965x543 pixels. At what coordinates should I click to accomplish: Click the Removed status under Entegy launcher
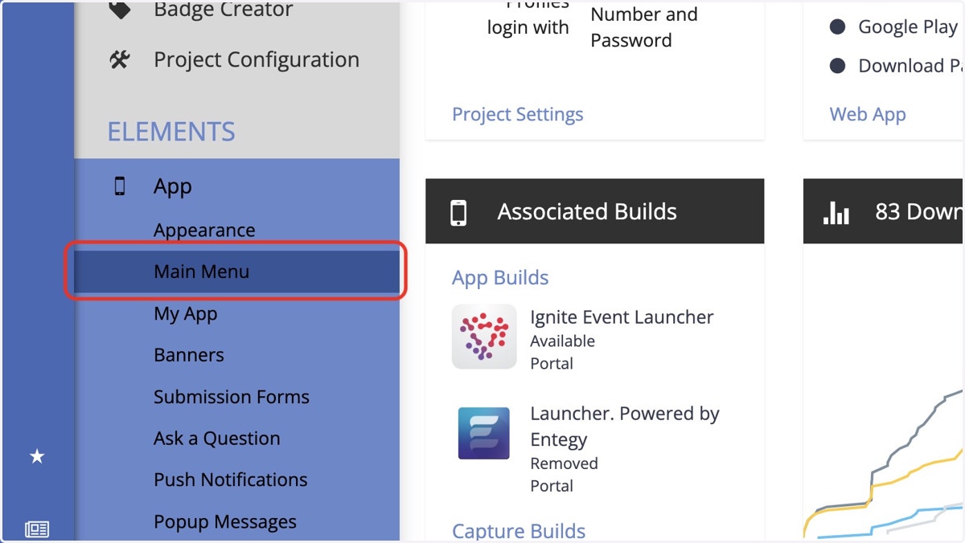(564, 463)
